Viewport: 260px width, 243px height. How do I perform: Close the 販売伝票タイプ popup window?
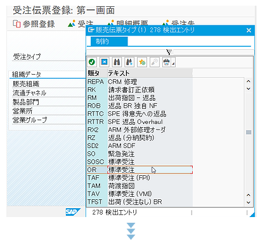[249, 30]
